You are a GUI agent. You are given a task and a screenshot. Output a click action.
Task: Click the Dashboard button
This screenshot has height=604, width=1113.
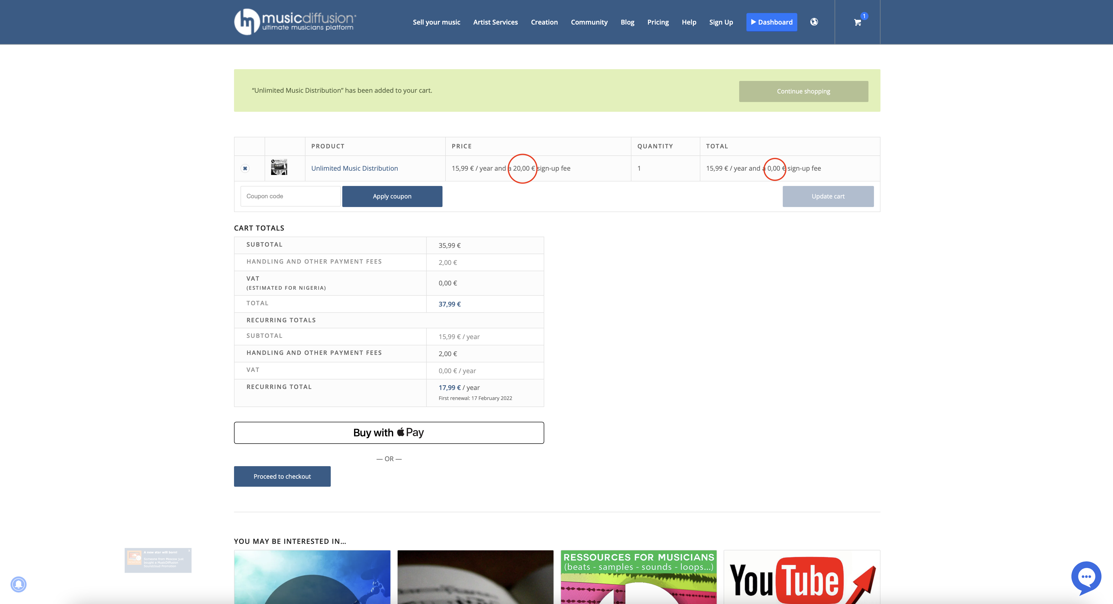point(772,22)
